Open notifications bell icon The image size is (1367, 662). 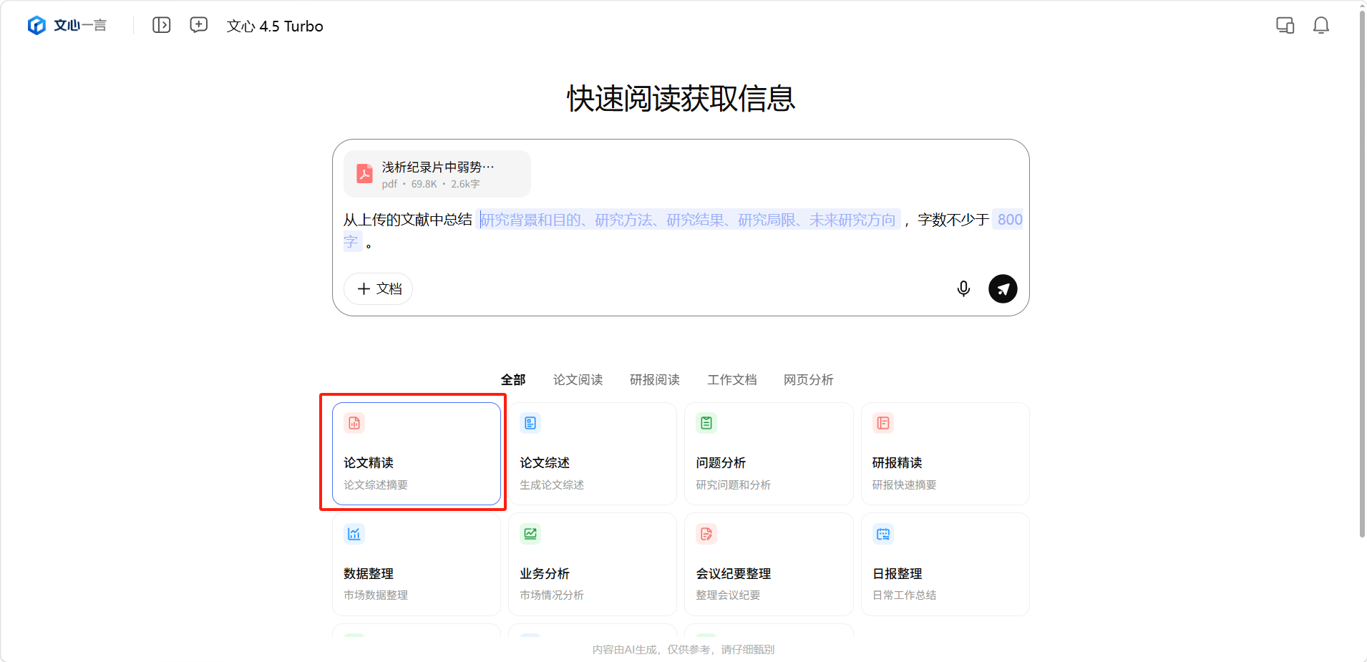pyautogui.click(x=1321, y=26)
